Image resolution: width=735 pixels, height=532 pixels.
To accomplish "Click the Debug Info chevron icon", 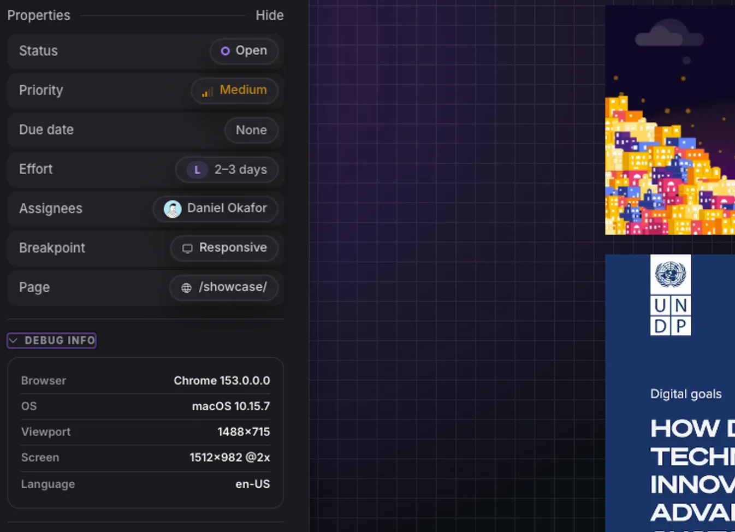I will tap(14, 340).
